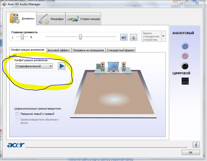Open the information button with i icon

[196, 145]
